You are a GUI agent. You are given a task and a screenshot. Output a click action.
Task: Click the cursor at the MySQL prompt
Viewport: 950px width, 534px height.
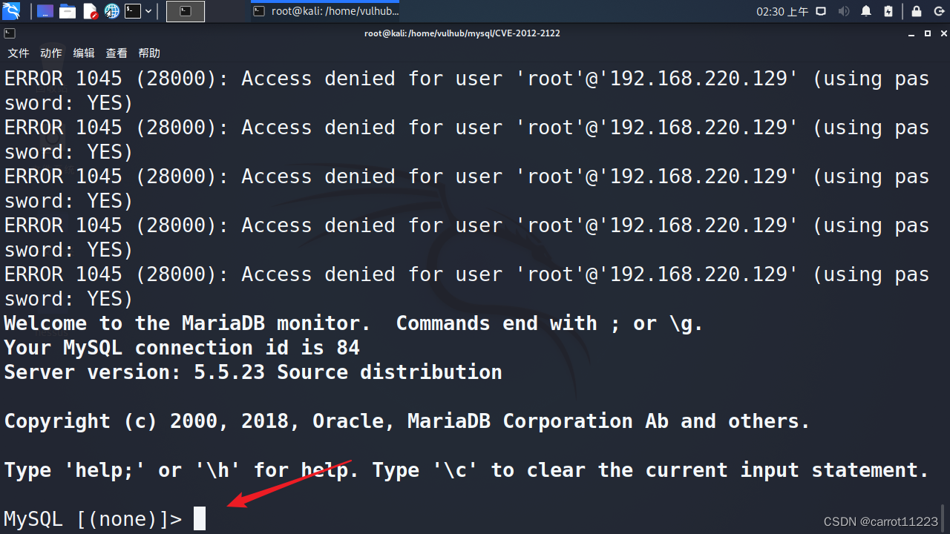coord(198,518)
